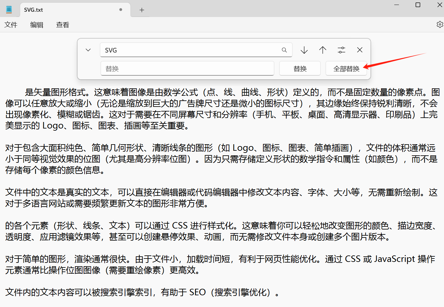
Task: Open the 文件 menu
Action: coord(11,24)
